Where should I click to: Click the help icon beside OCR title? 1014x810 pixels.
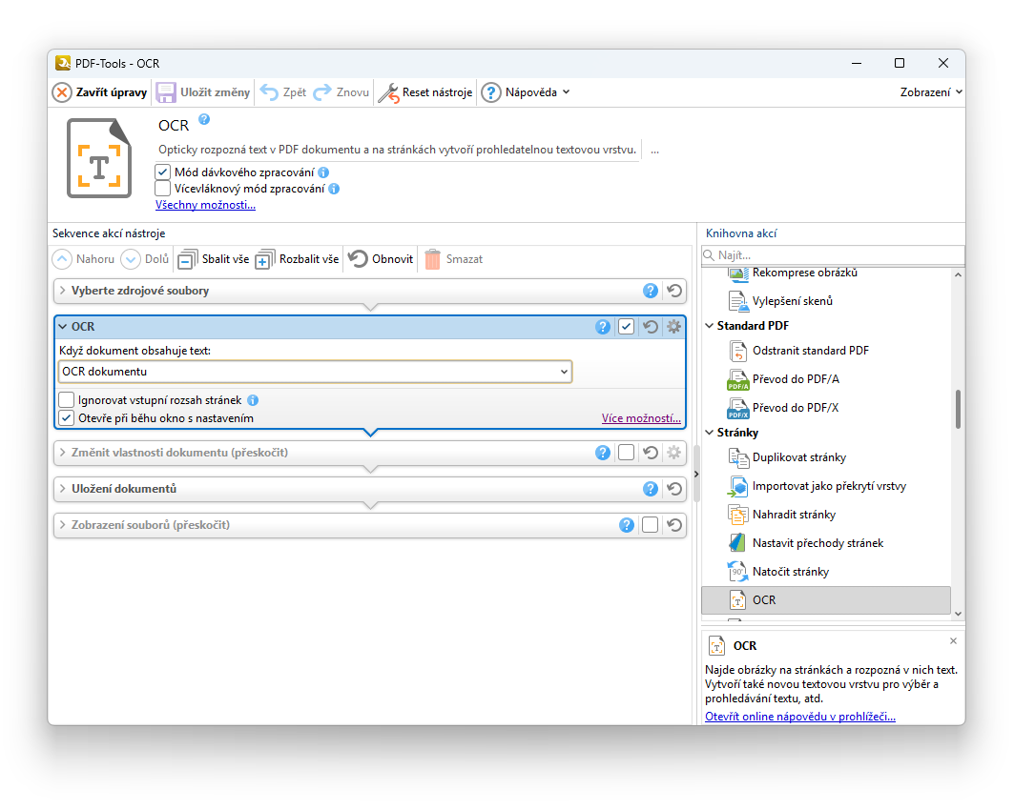tap(204, 119)
